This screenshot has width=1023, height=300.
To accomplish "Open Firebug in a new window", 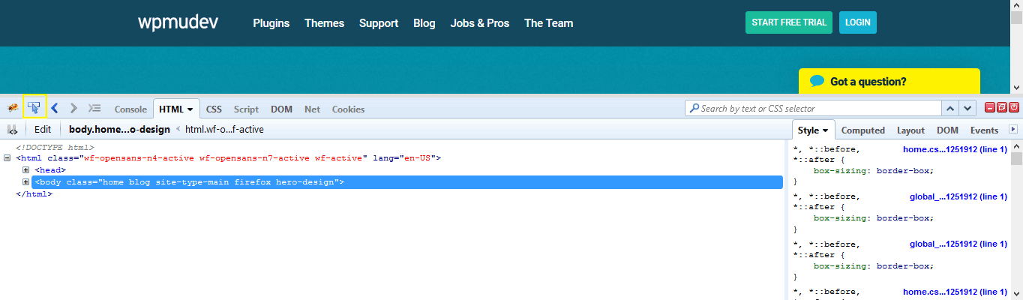I will point(1002,108).
